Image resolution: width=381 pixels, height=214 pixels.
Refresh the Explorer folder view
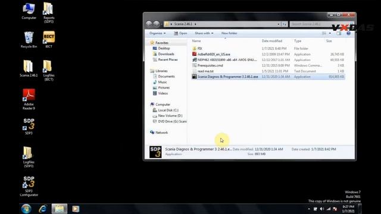tap(285, 24)
